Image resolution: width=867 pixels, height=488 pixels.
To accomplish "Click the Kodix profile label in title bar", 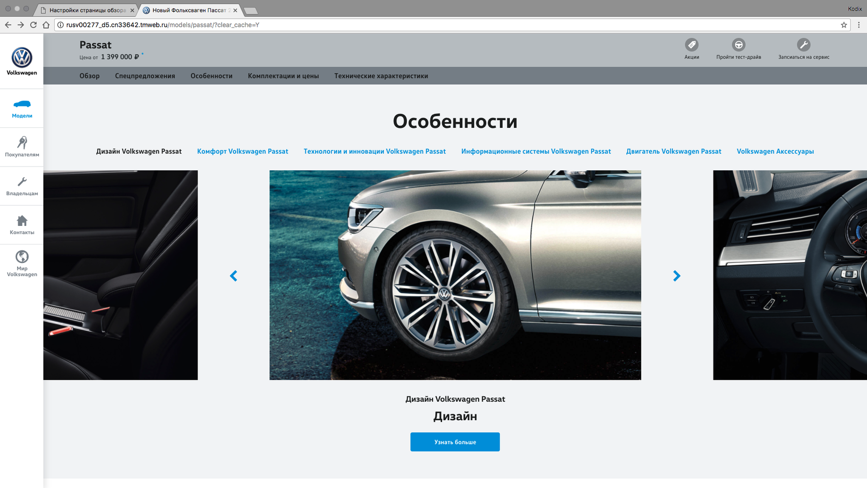I will coord(855,9).
